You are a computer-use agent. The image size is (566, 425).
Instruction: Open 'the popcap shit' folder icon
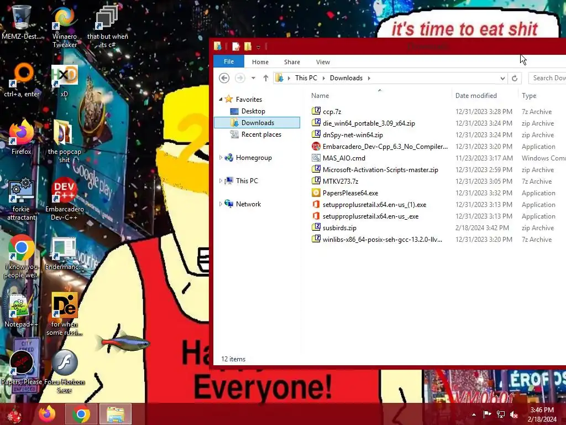(x=64, y=141)
